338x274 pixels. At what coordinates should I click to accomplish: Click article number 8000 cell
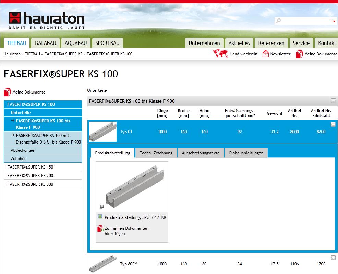click(x=294, y=132)
